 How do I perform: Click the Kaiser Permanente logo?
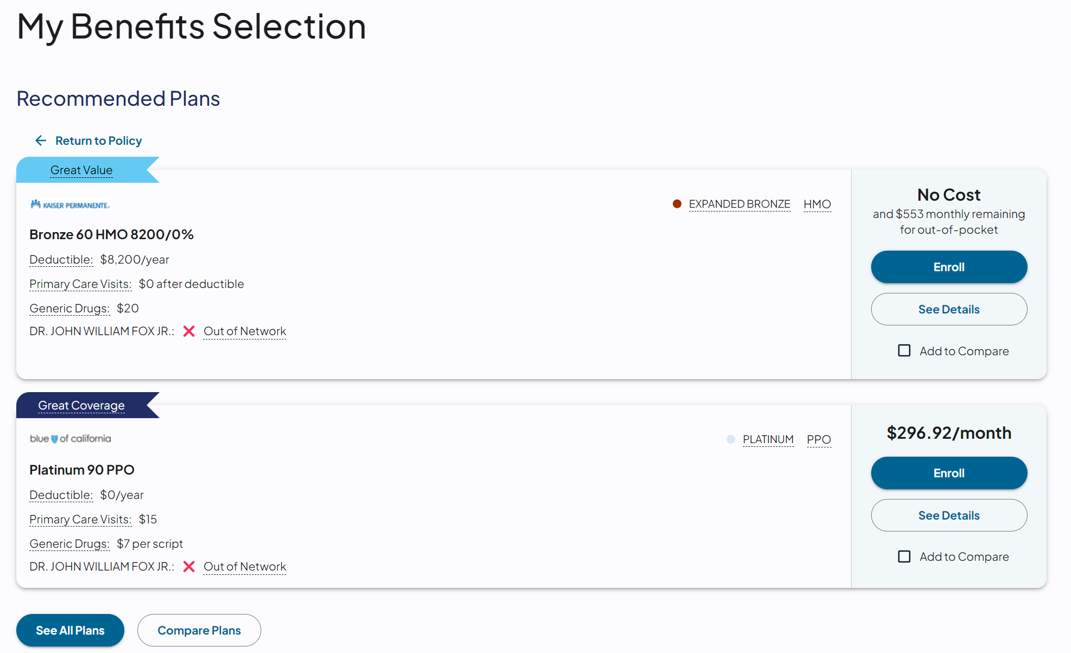[70, 204]
